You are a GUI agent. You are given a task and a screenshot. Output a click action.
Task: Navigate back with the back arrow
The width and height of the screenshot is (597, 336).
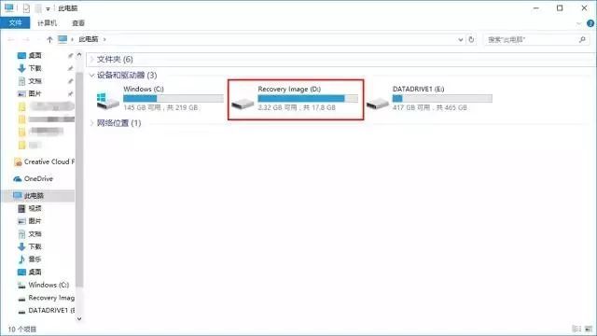pyautogui.click(x=11, y=39)
